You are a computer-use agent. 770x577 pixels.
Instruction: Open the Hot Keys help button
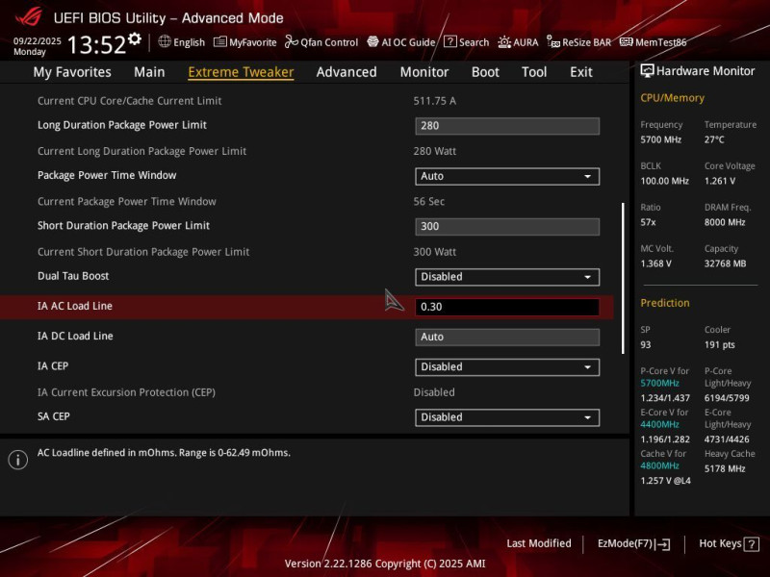click(x=729, y=543)
